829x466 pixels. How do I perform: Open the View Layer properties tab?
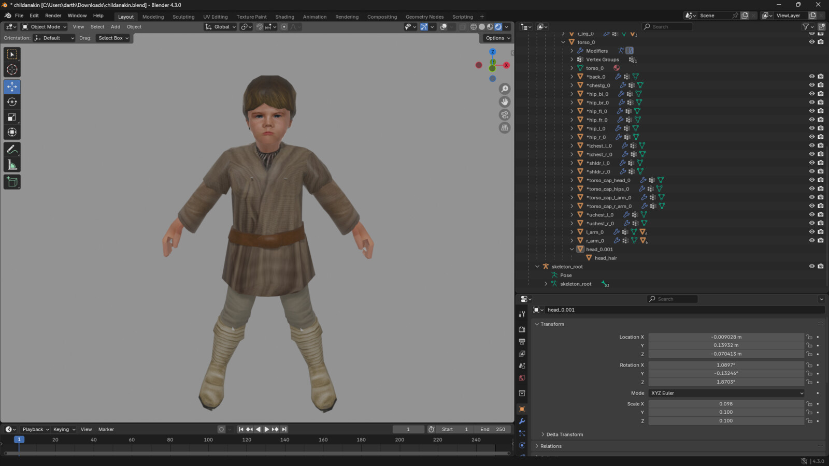click(522, 354)
